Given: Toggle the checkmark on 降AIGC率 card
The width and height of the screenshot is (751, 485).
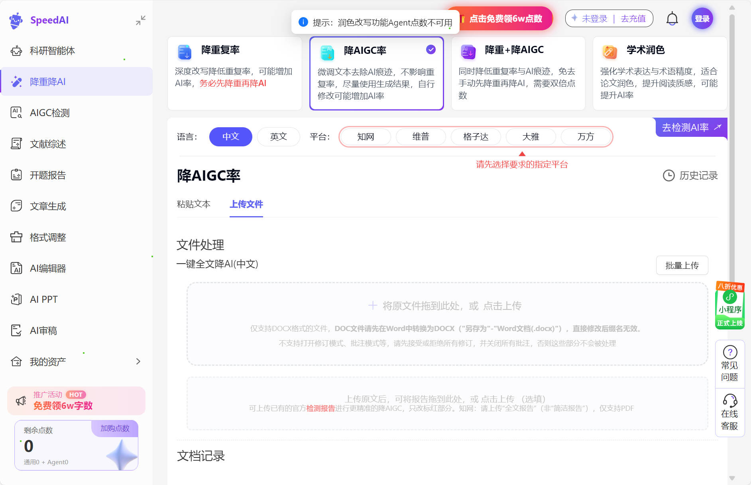Looking at the screenshot, I should tap(431, 49).
